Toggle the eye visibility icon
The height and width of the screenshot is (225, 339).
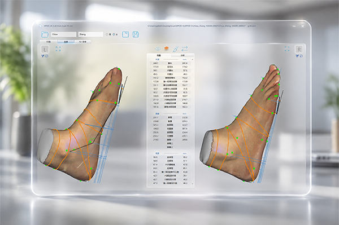[158, 49]
